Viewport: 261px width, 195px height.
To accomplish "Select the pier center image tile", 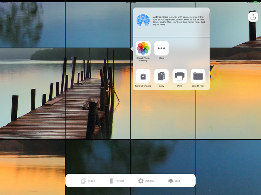I will coord(98,94).
